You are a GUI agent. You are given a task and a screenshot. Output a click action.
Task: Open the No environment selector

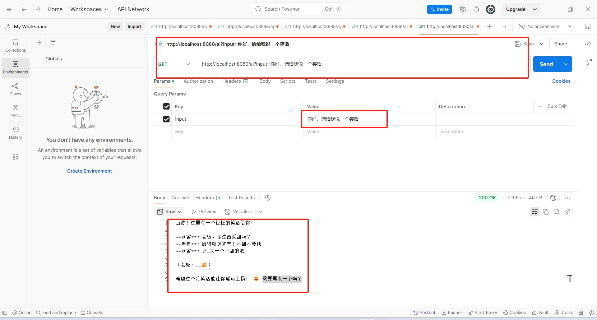coord(545,26)
